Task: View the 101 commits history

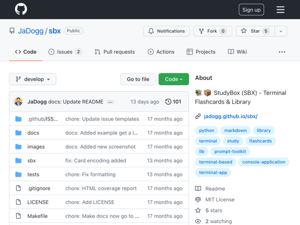Action: [173, 102]
